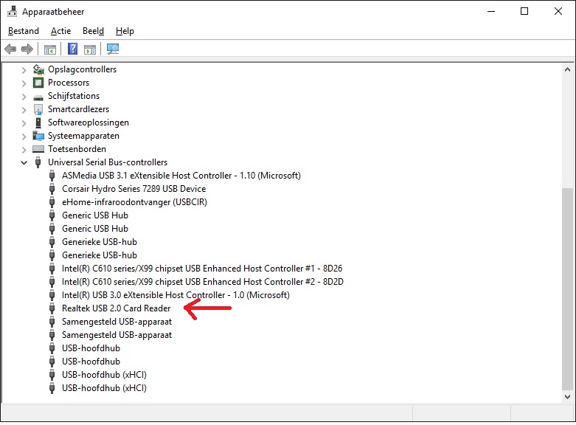Screen dimensions: 576x425
Task: Select Intel C610 Host Controller #1 - 8D26
Action: tap(202, 269)
